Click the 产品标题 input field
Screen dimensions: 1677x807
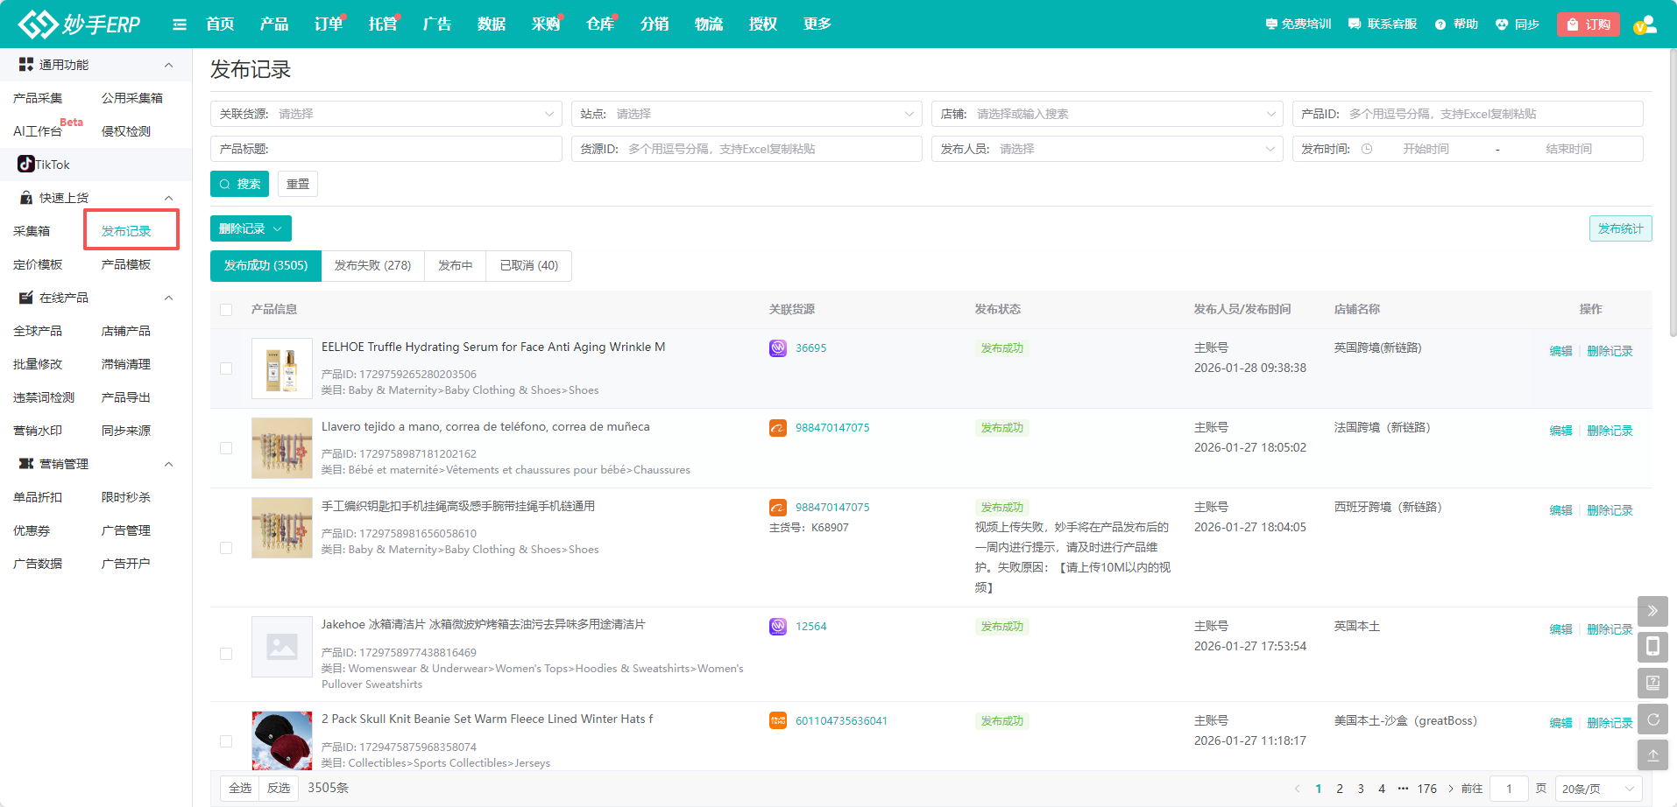(412, 149)
